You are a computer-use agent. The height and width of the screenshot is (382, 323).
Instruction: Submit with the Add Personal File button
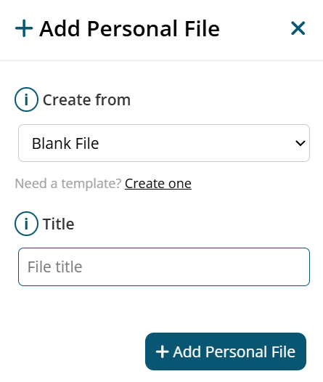[226, 351]
